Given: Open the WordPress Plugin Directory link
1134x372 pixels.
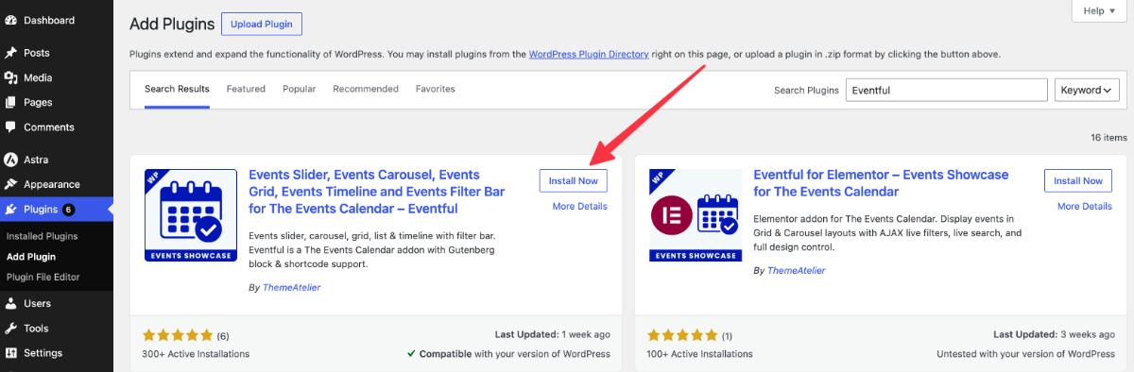Looking at the screenshot, I should 589,54.
